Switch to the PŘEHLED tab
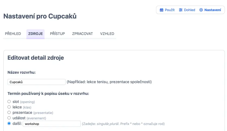227x131 pixels. (x=13, y=34)
